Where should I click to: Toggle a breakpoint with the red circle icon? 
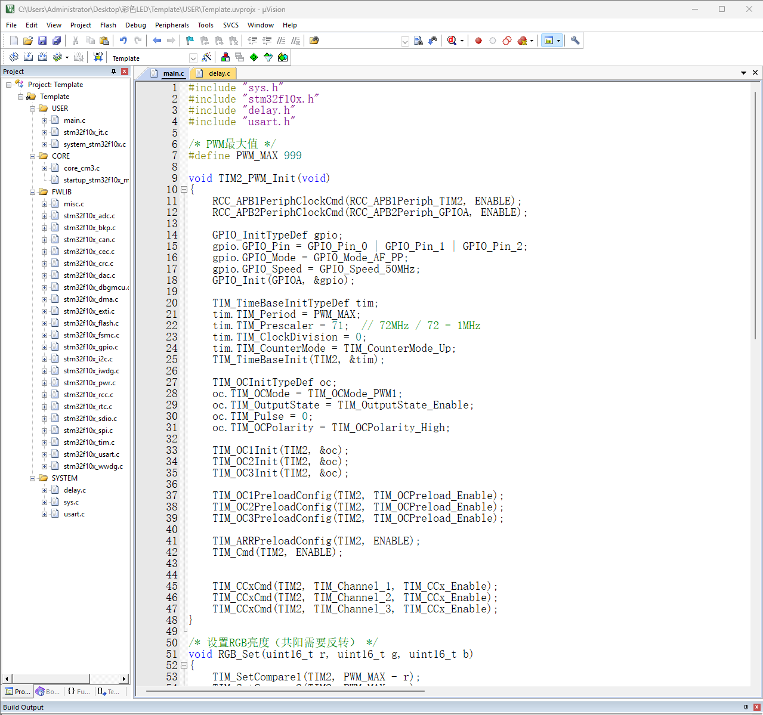point(478,41)
